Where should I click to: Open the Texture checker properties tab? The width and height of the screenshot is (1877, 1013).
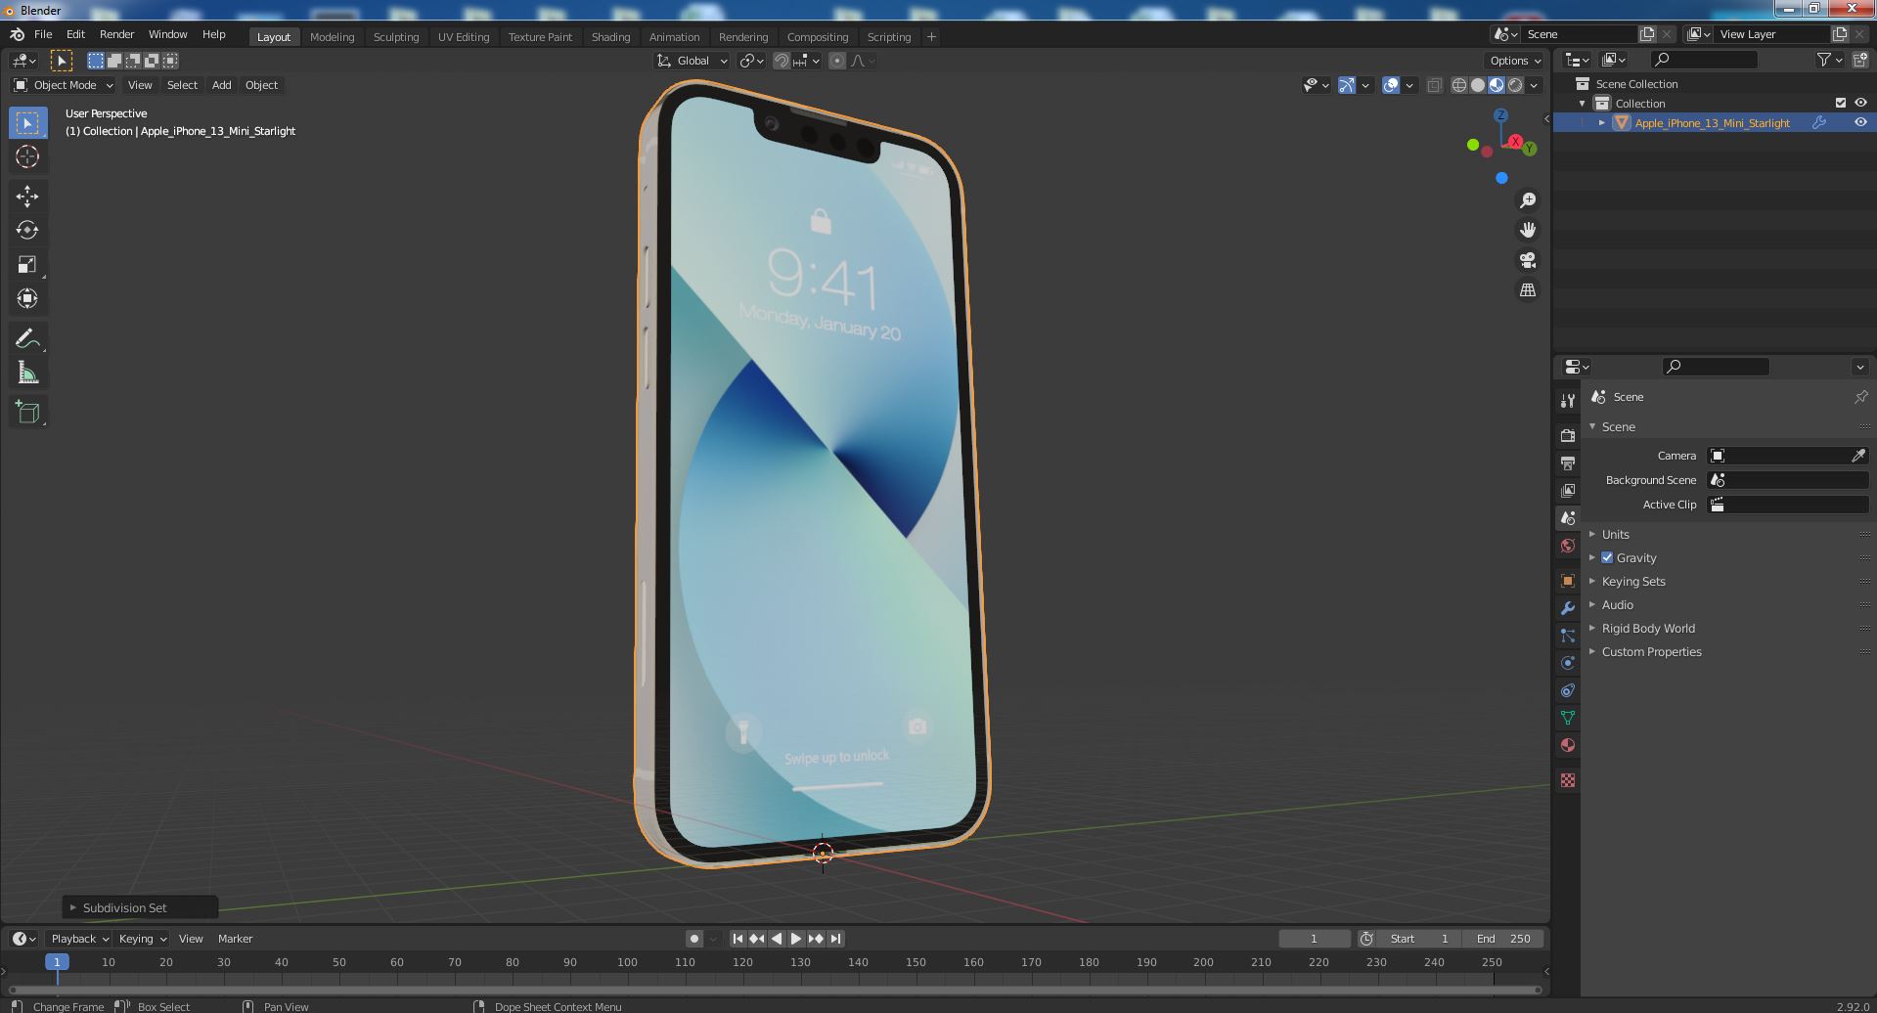click(1568, 780)
